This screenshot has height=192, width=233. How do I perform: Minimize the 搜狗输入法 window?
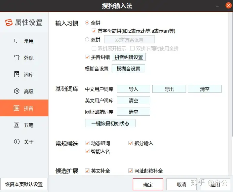click(217, 6)
